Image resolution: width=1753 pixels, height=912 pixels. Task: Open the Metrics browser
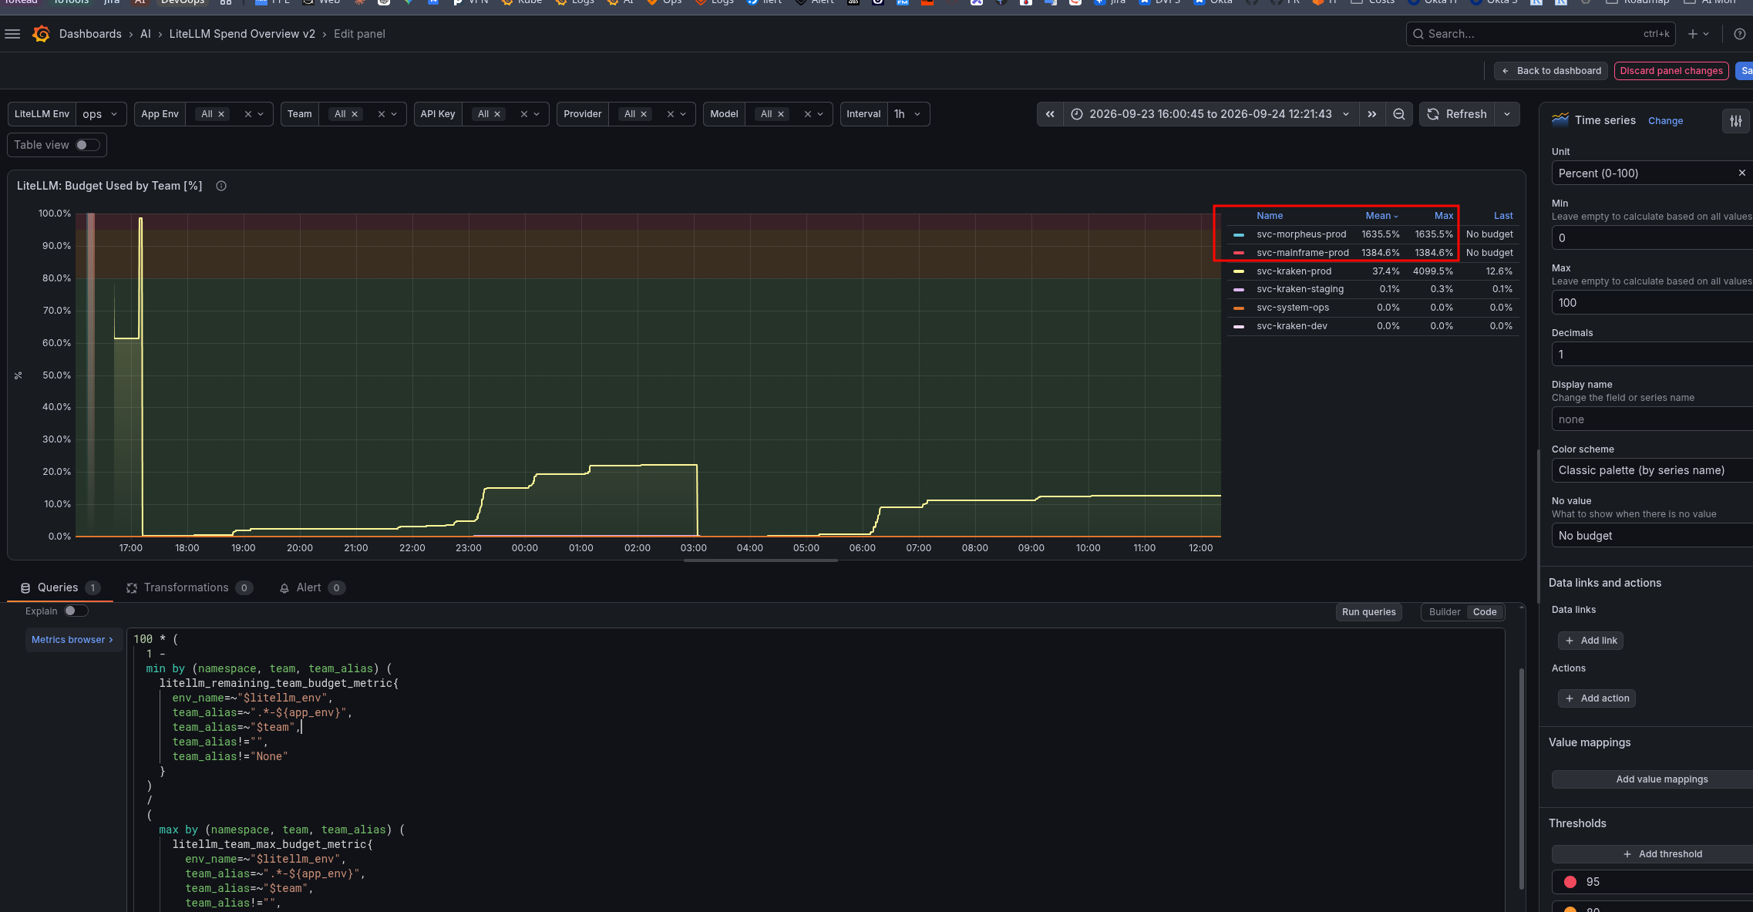[72, 640]
